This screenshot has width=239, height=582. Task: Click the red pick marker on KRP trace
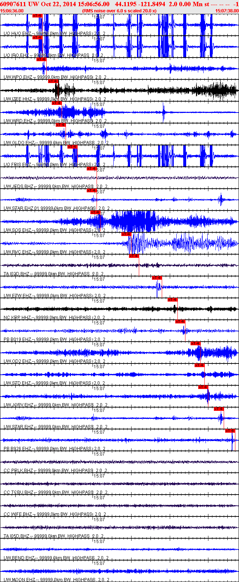[173, 300]
